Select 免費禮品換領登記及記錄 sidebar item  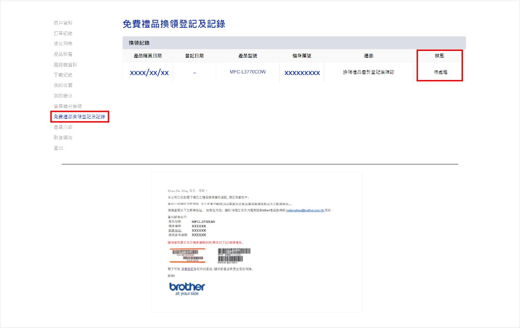(x=79, y=117)
